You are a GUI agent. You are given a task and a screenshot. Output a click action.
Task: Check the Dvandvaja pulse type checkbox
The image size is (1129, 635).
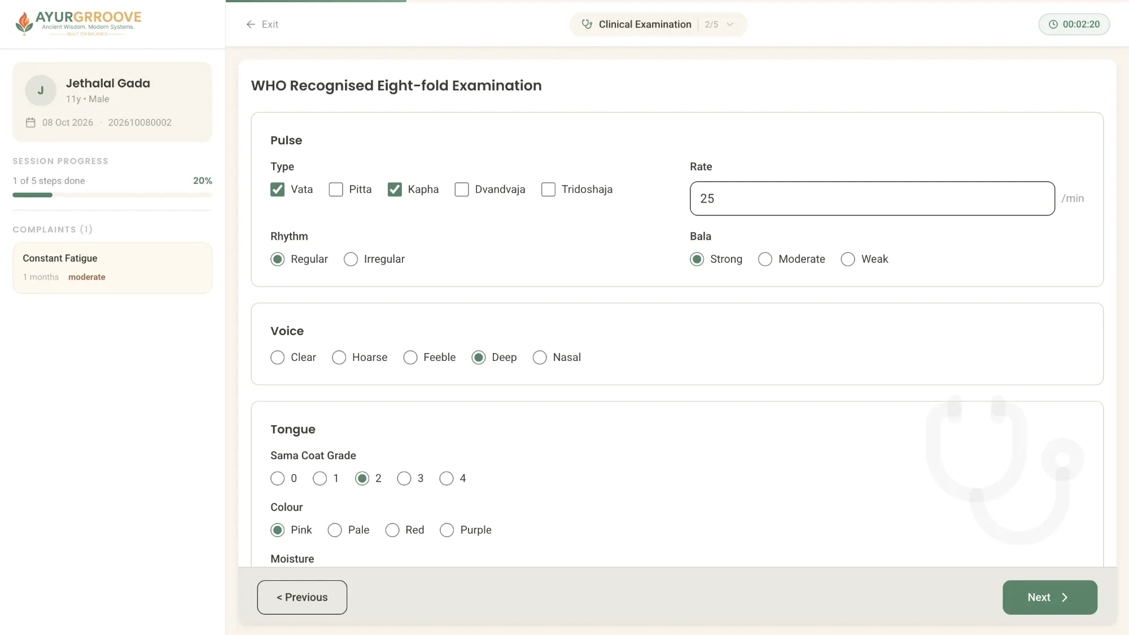(462, 189)
